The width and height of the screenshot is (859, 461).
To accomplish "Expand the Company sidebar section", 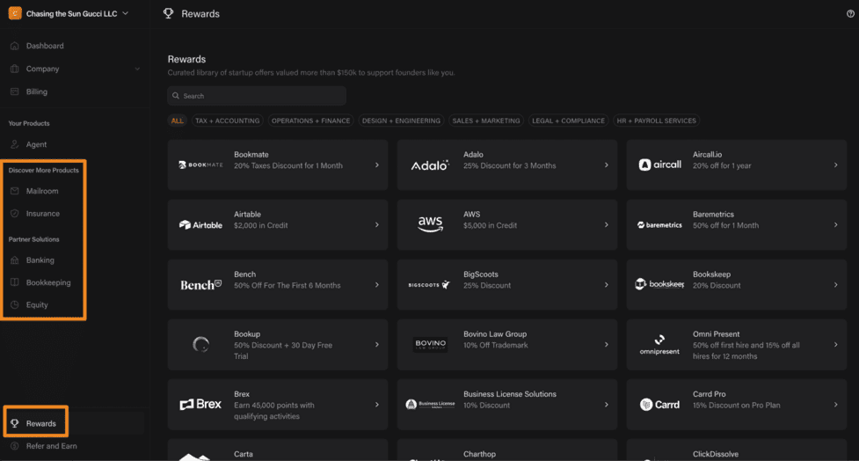I will 137,69.
